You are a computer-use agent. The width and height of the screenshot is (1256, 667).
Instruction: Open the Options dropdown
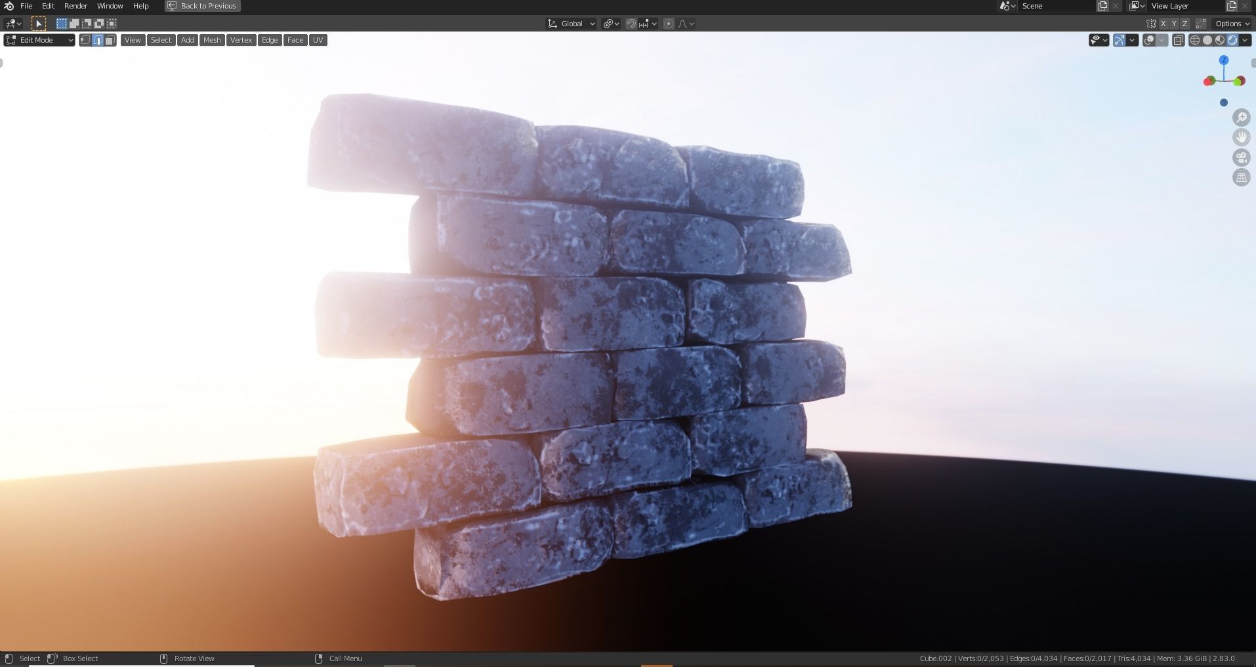pos(1232,24)
